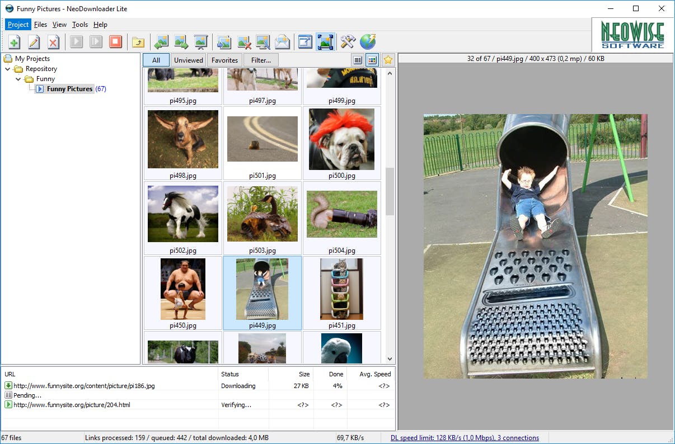Open settings with the hammer and wrench icon
Image resolution: width=675 pixels, height=444 pixels.
coord(348,42)
